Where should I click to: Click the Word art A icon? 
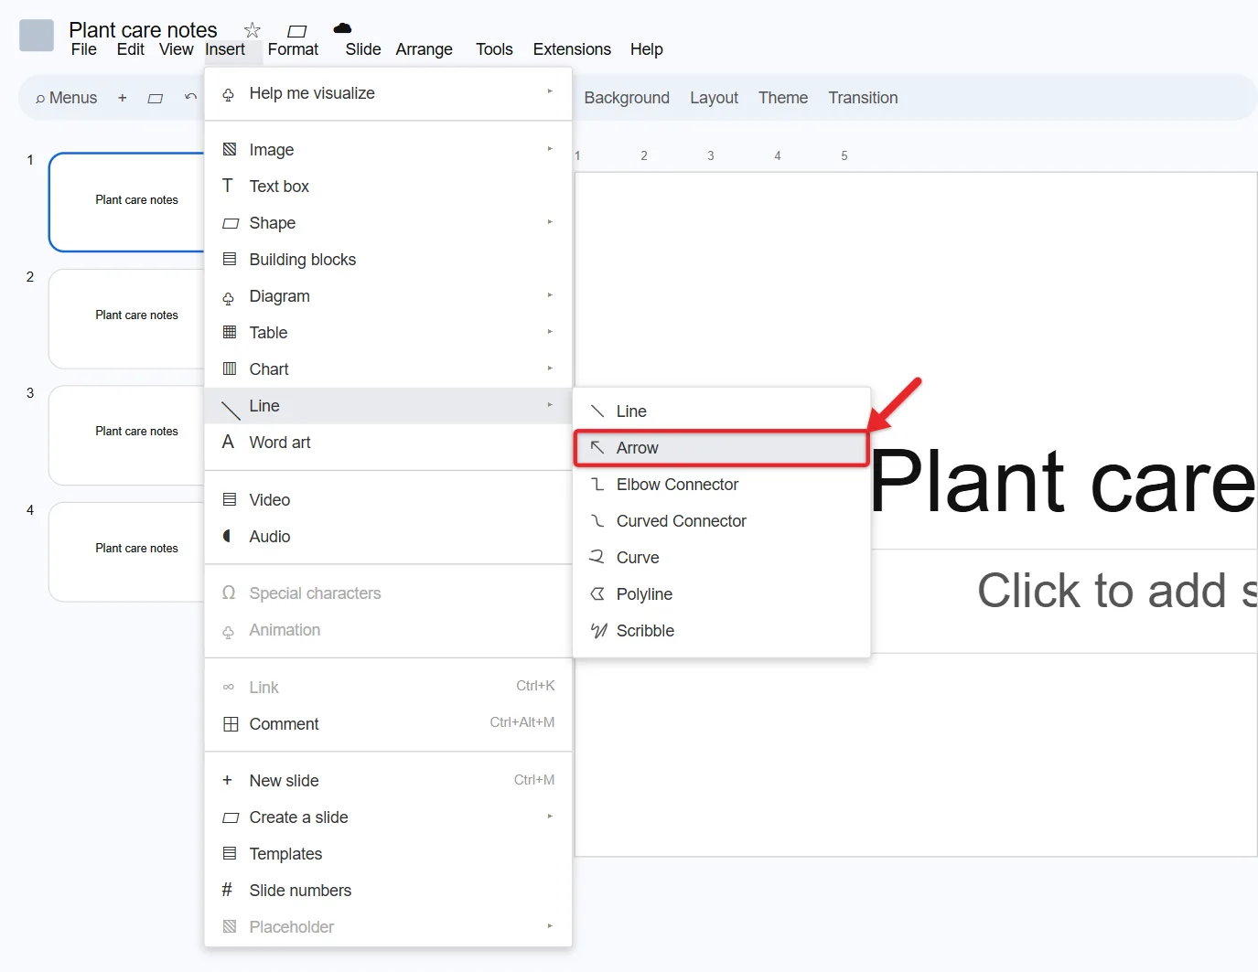click(229, 442)
